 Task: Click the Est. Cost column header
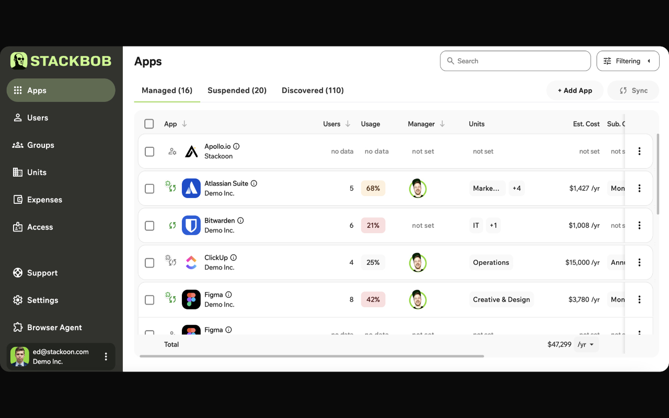coord(586,124)
